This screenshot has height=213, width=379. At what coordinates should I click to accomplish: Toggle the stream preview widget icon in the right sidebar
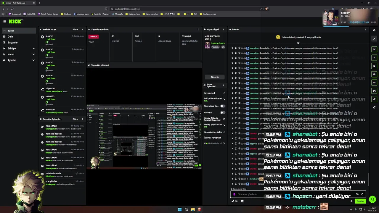tap(374, 49)
